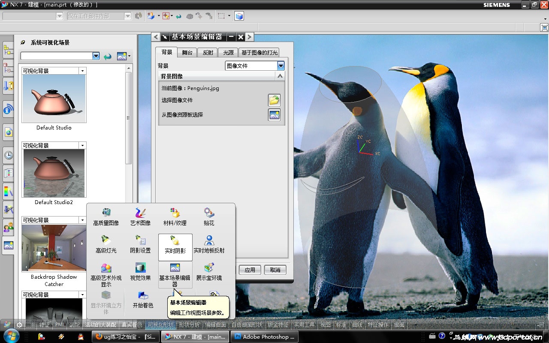The image size is (549, 343).
Task: Open the 材料/纹理 tool
Action: pos(175,217)
